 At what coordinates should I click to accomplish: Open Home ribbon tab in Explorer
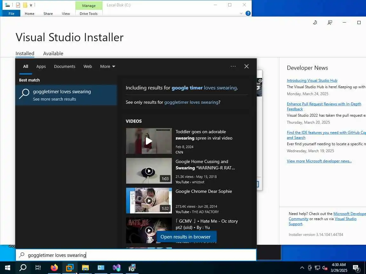[x=30, y=14]
